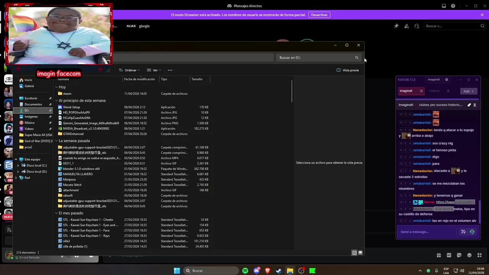Sort by Tipo column header

pos(164,79)
